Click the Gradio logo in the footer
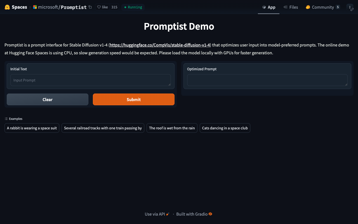The image size is (358, 224). [x=210, y=214]
